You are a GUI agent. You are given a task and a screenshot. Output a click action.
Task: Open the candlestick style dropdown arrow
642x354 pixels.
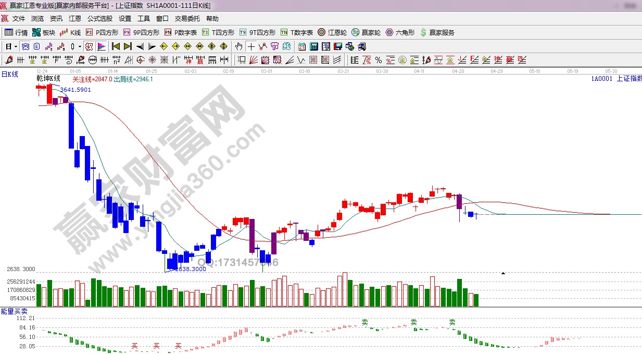[x=80, y=46]
